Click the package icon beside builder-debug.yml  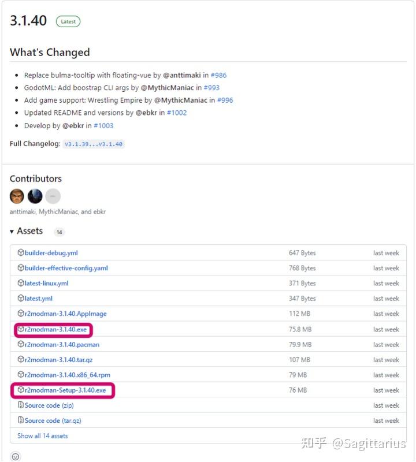(x=21, y=253)
